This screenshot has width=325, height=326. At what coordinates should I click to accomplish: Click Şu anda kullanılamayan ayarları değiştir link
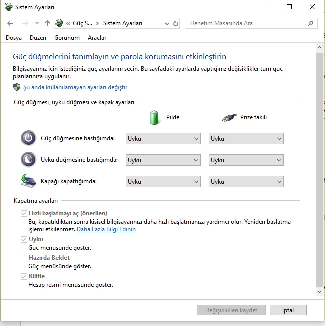tap(75, 87)
